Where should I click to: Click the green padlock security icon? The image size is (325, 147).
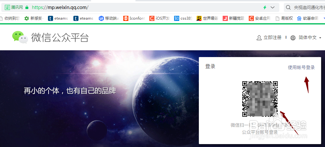27,7
